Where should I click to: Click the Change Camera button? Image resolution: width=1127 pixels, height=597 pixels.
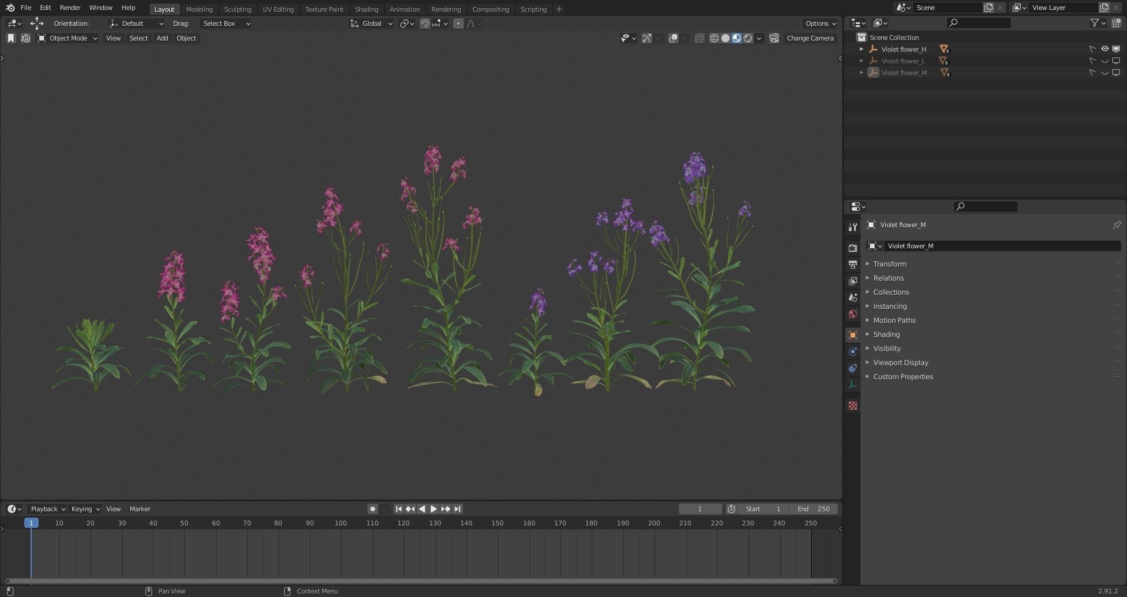point(810,38)
